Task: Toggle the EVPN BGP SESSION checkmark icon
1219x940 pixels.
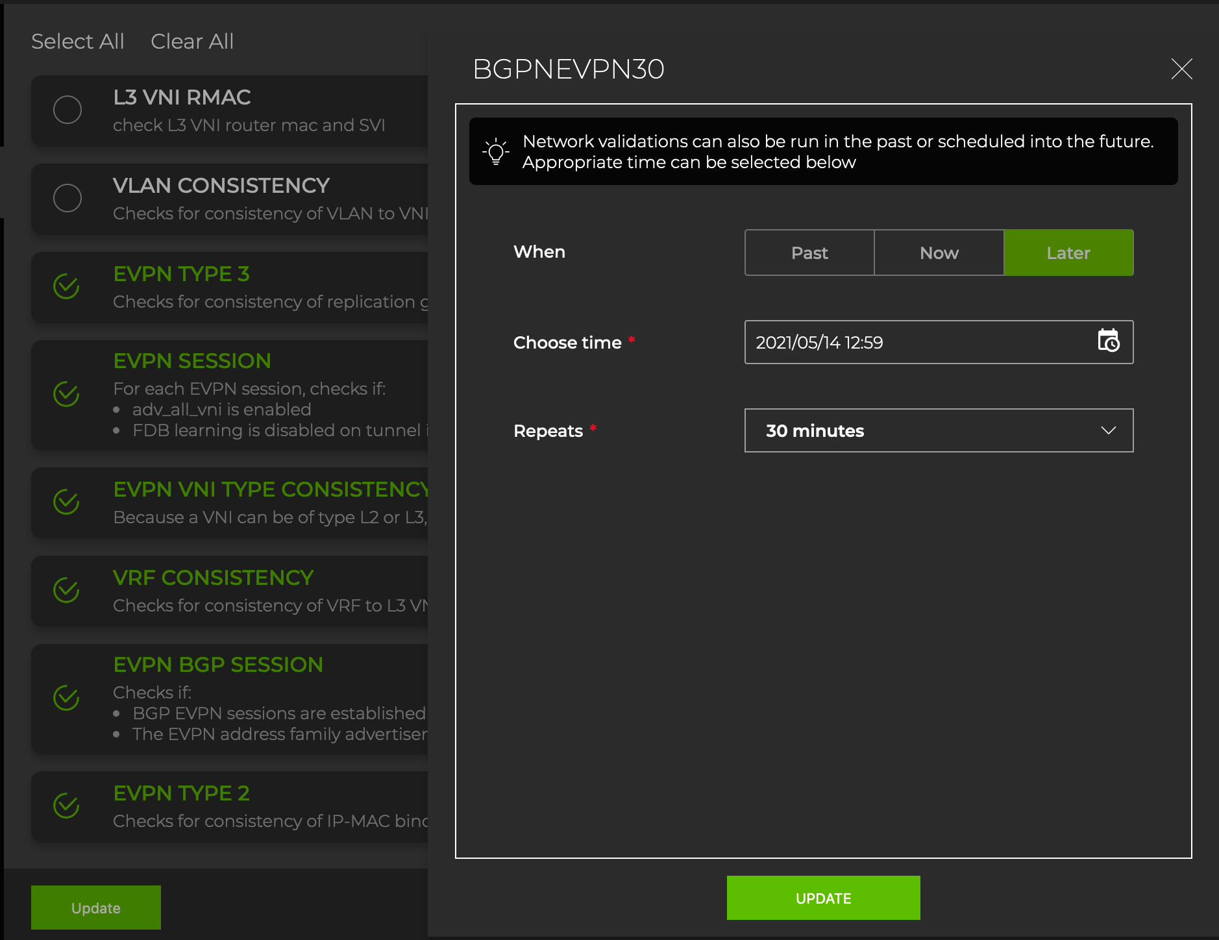Action: (67, 698)
